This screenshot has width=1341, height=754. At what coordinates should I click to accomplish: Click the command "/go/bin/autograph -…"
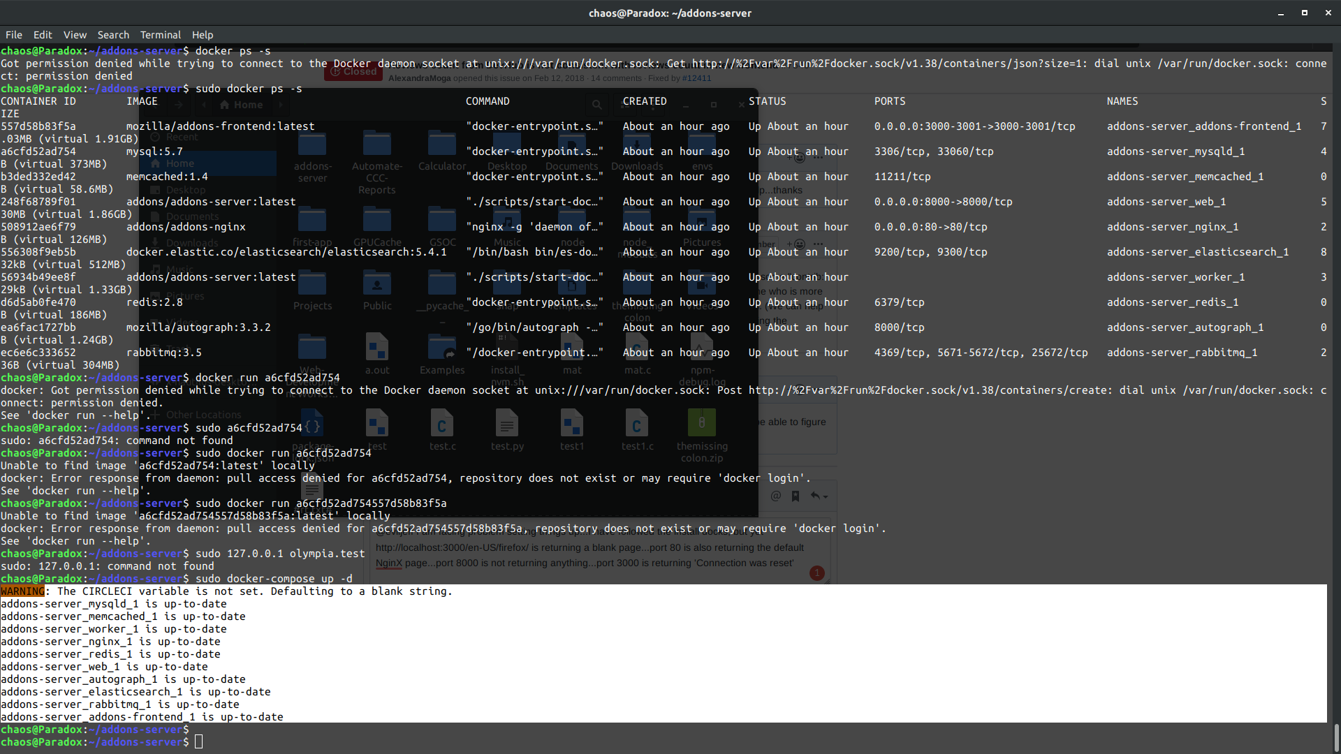point(534,327)
